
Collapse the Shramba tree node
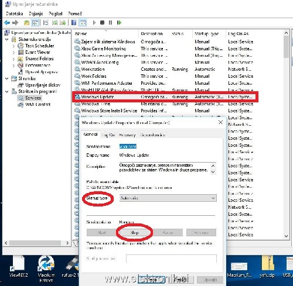click(7, 78)
